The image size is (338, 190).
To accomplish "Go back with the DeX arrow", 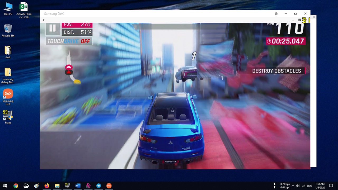I will tap(44, 20).
